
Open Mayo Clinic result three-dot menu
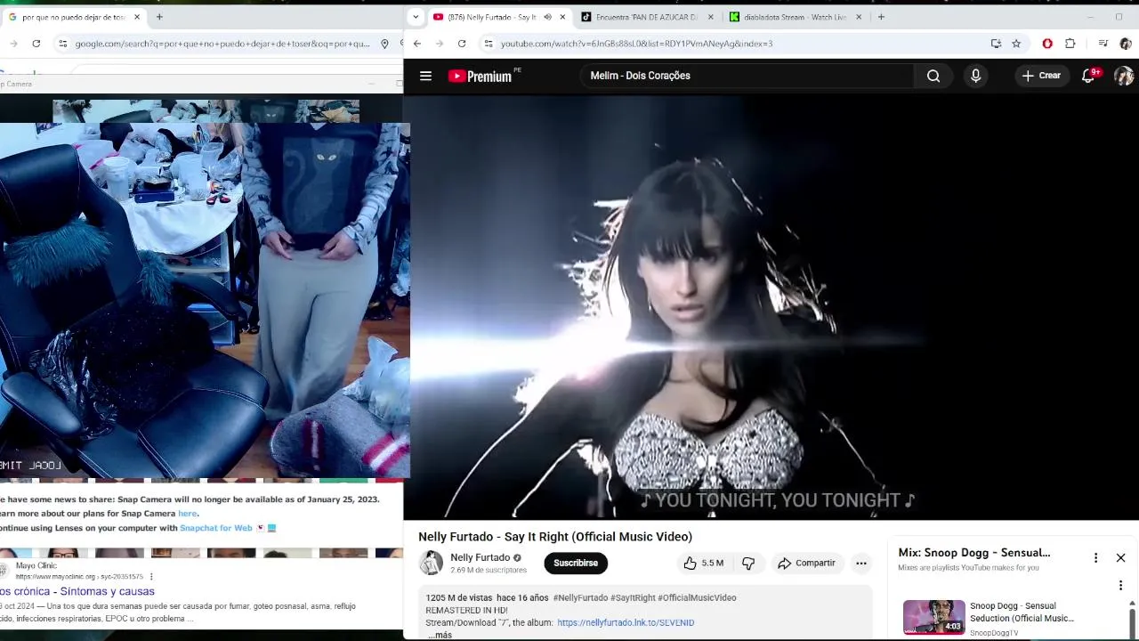151,577
